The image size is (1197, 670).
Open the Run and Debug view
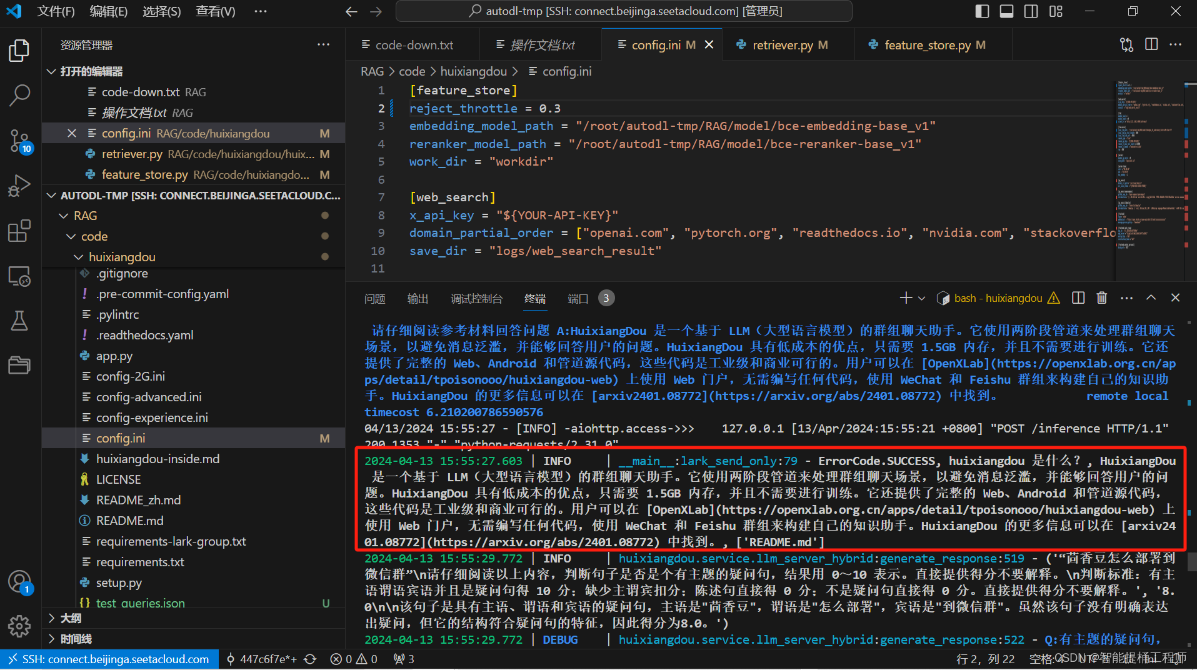(x=19, y=186)
